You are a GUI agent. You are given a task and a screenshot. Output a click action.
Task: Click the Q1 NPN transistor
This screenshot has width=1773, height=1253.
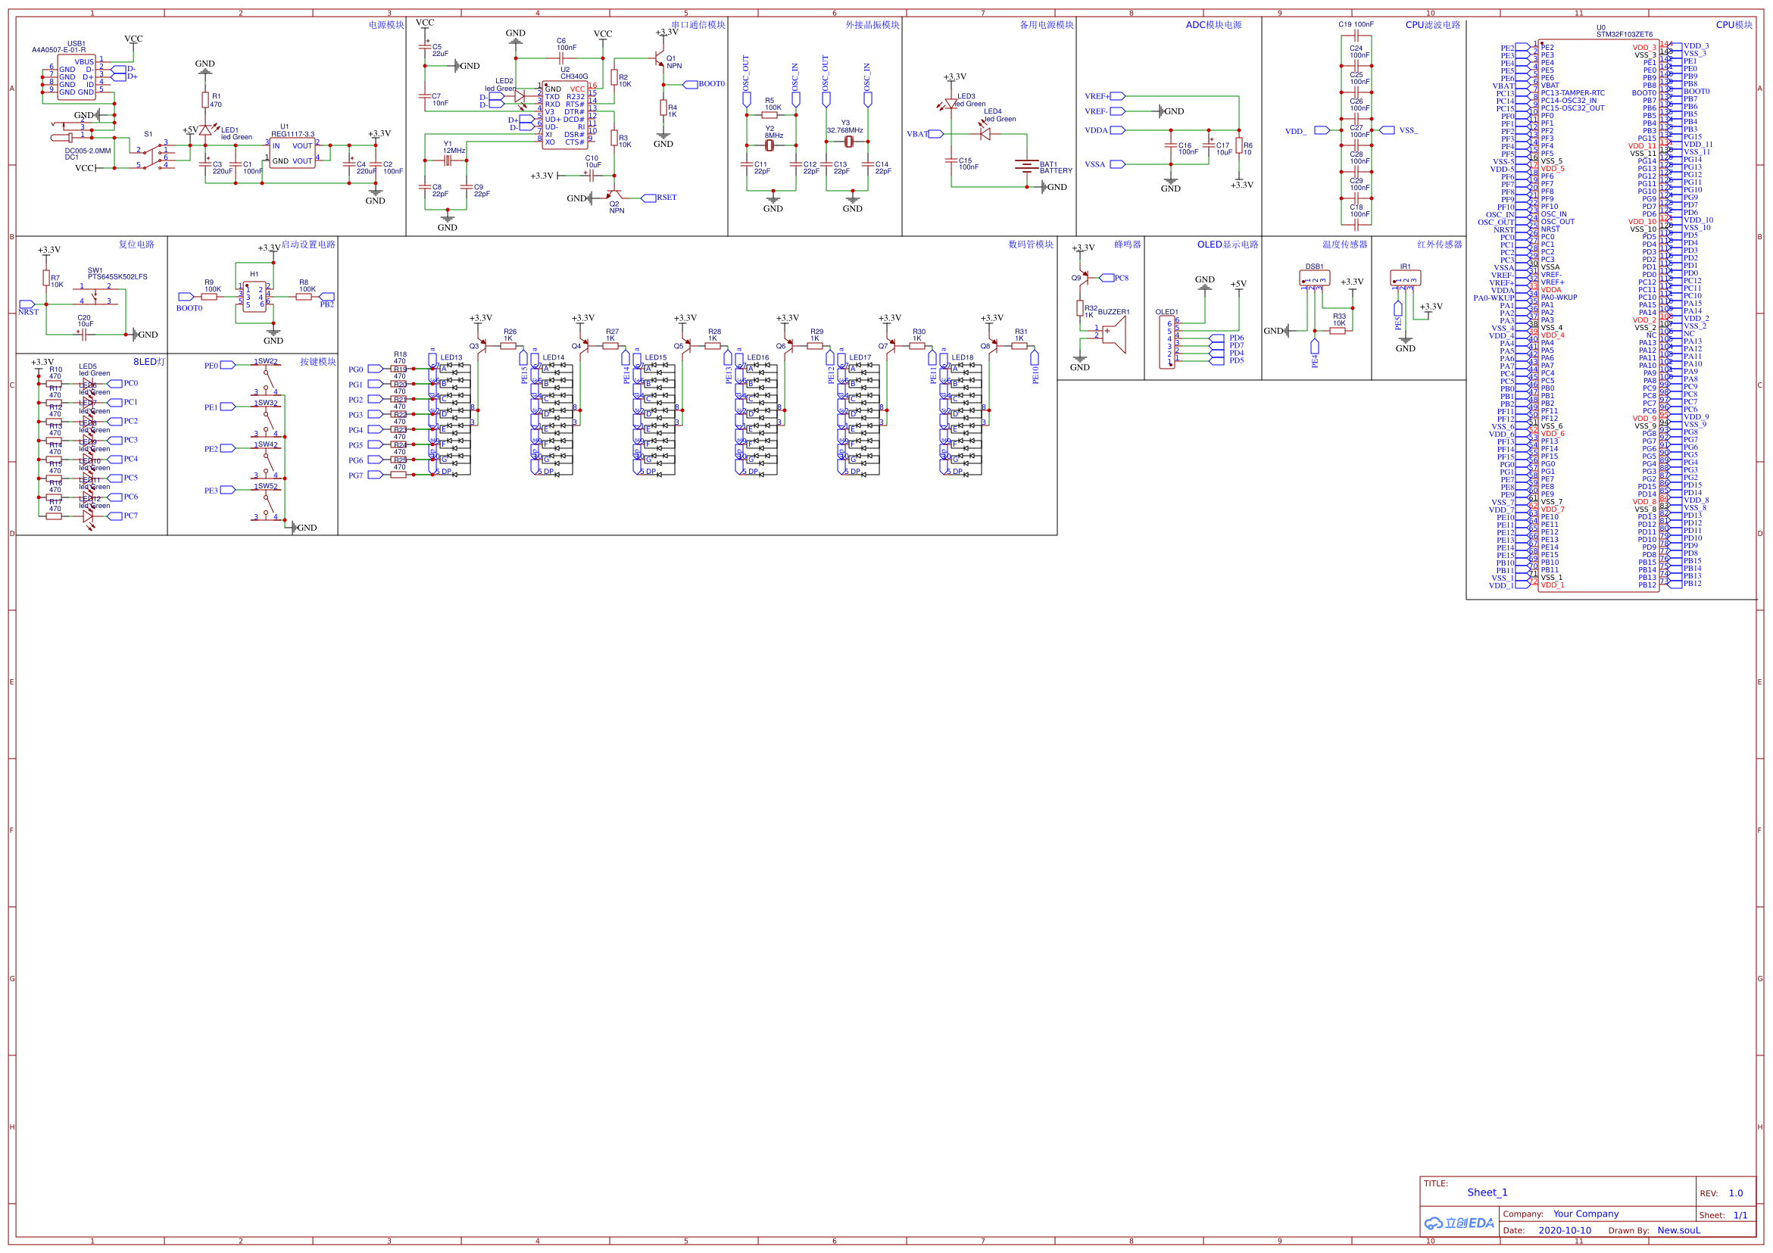click(660, 58)
